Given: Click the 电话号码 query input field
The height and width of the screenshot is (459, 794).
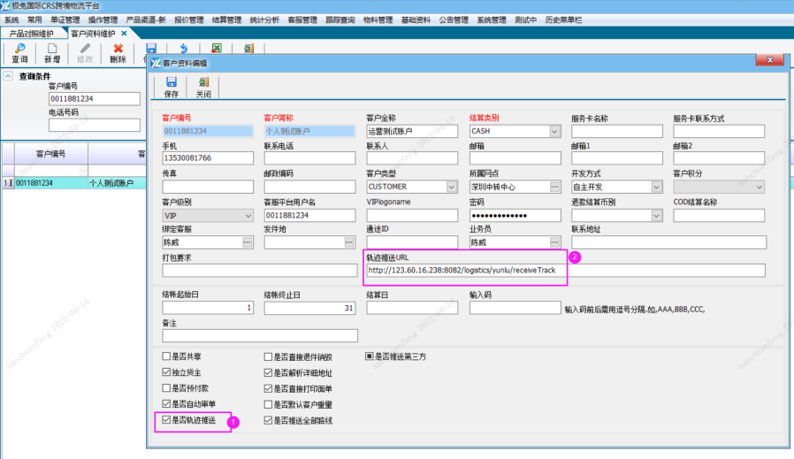Looking at the screenshot, I should point(95,125).
